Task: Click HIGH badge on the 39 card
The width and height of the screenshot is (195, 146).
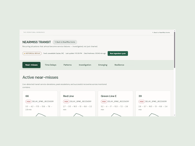Action: 142,102
